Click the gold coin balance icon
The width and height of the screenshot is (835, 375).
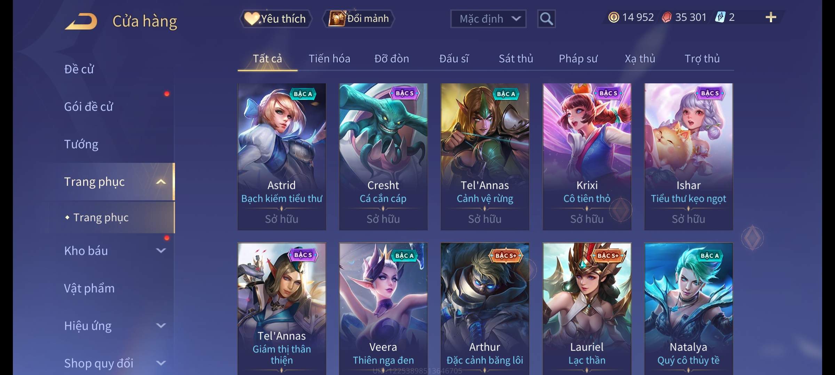614,17
